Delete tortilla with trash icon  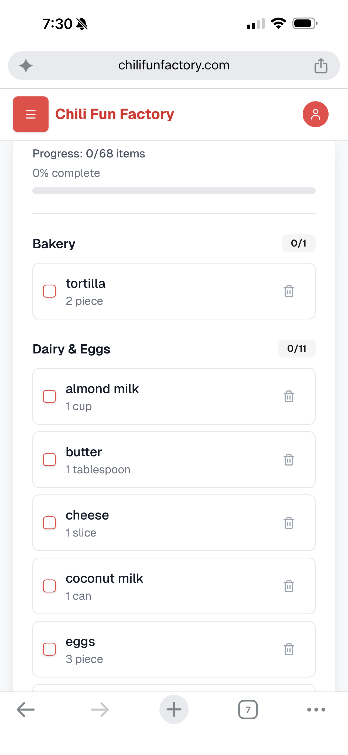coord(289,291)
